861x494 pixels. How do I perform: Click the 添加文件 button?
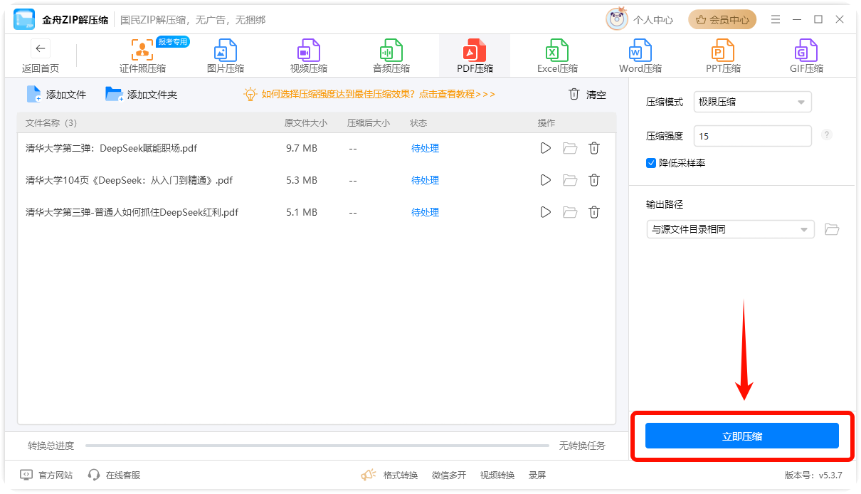(x=56, y=94)
